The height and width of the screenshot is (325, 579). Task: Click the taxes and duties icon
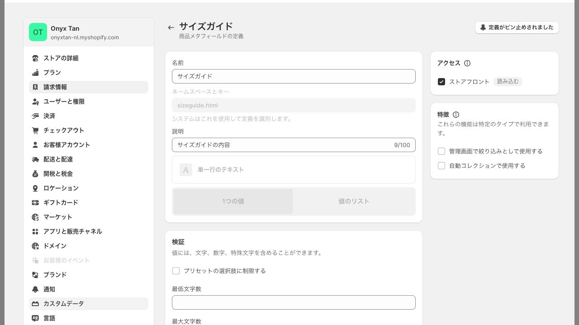point(35,174)
